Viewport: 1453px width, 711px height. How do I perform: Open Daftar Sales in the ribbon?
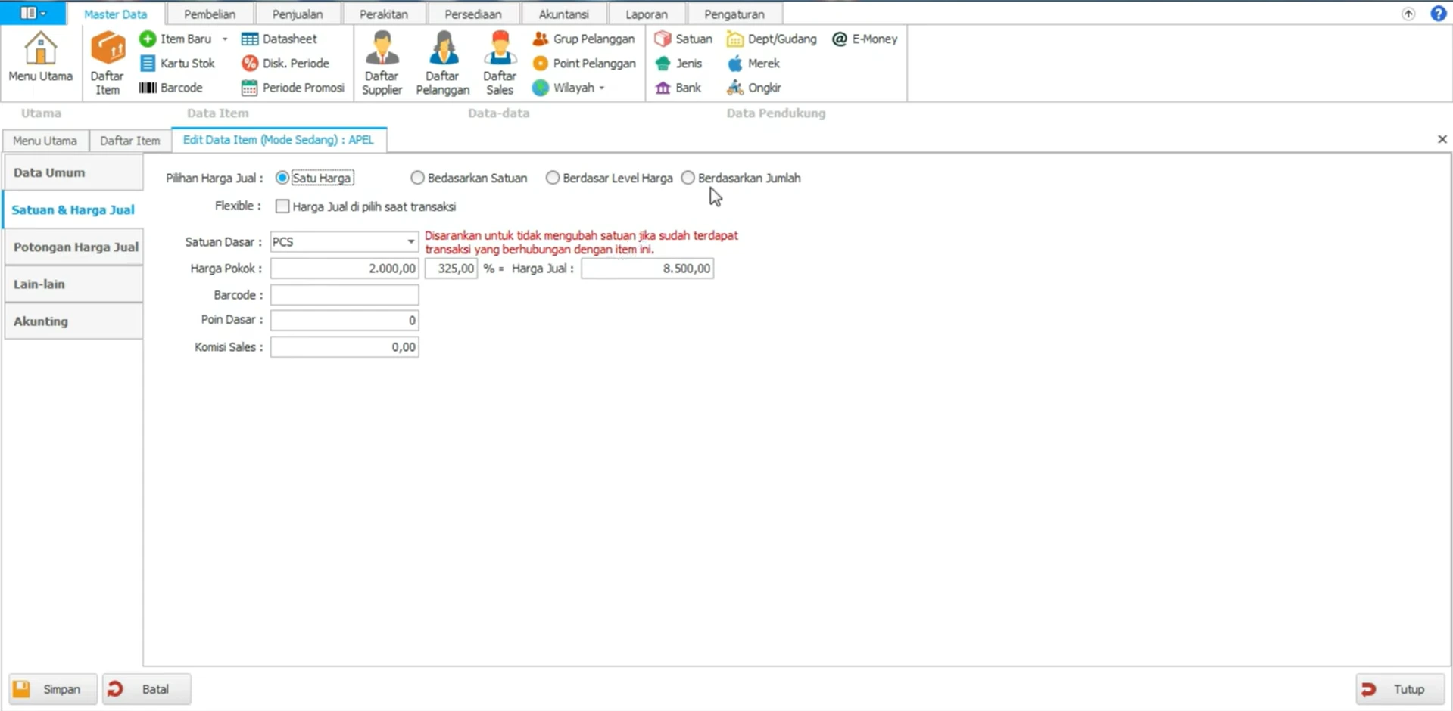tap(500, 64)
